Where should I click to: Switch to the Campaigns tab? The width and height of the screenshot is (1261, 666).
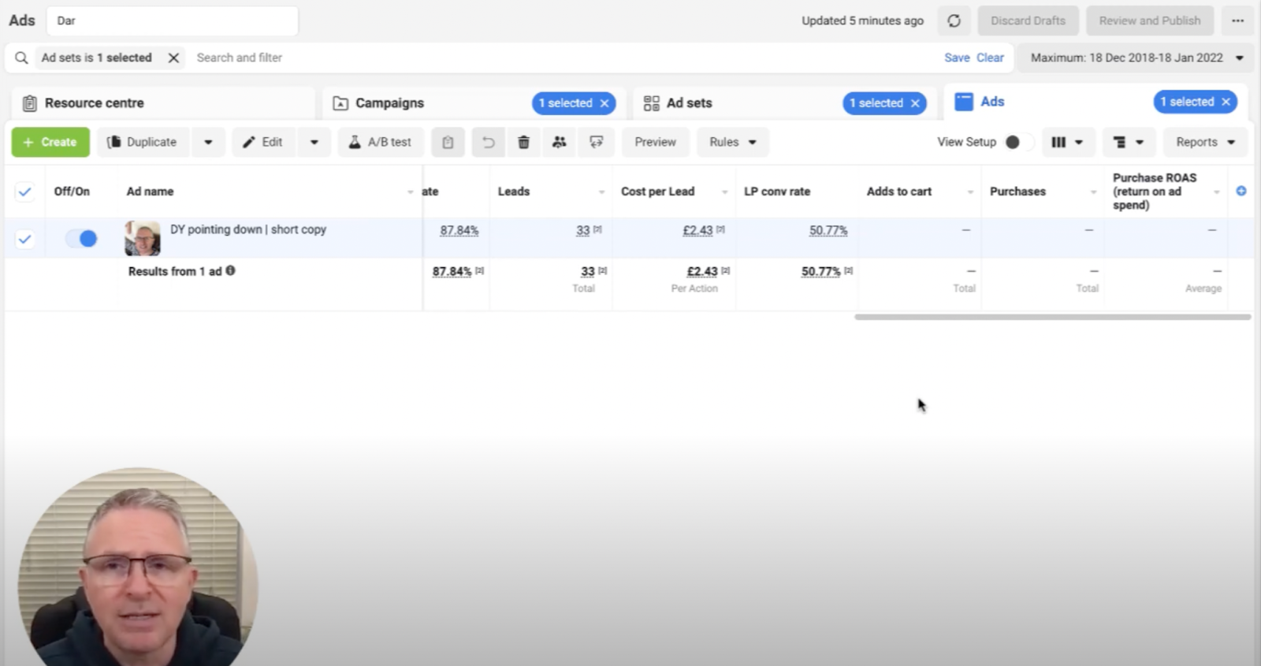click(389, 103)
